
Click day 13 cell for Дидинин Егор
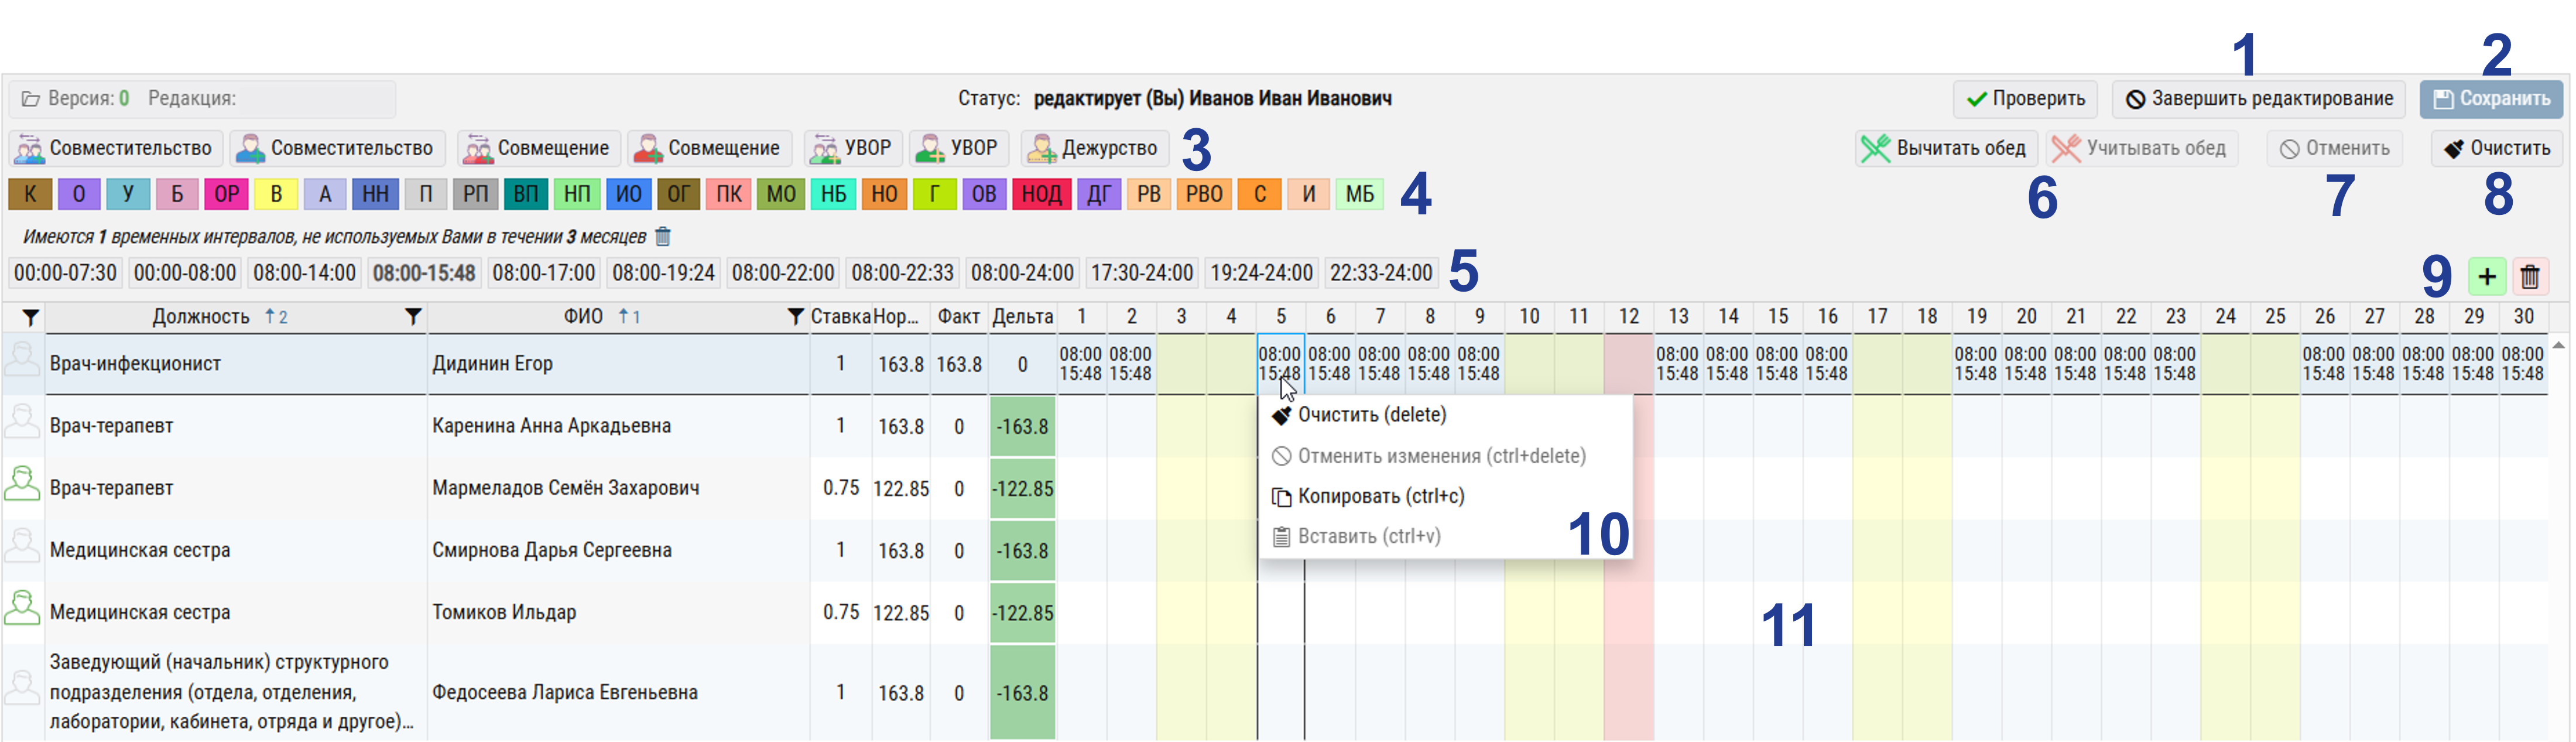pyautogui.click(x=1678, y=364)
